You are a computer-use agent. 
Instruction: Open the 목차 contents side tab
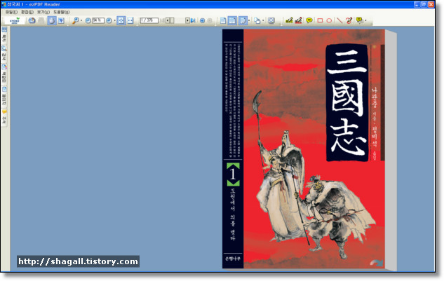(4, 35)
